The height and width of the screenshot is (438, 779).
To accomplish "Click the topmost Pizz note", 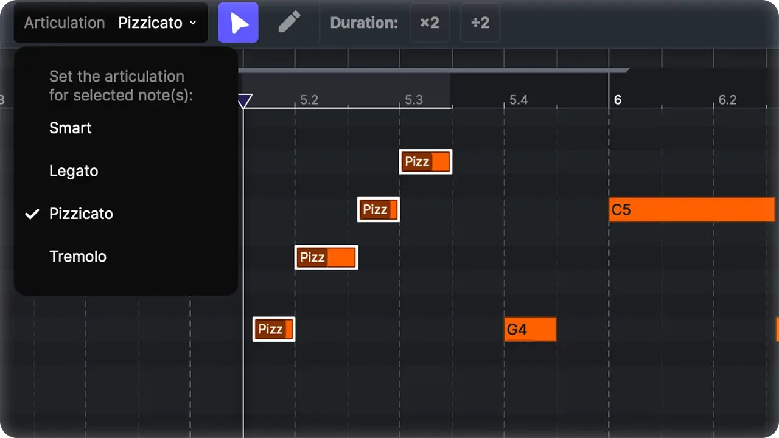I will tap(425, 162).
